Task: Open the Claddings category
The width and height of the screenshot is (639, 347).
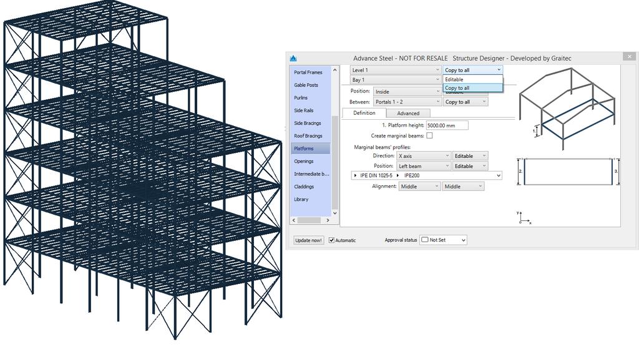Action: 304,187
